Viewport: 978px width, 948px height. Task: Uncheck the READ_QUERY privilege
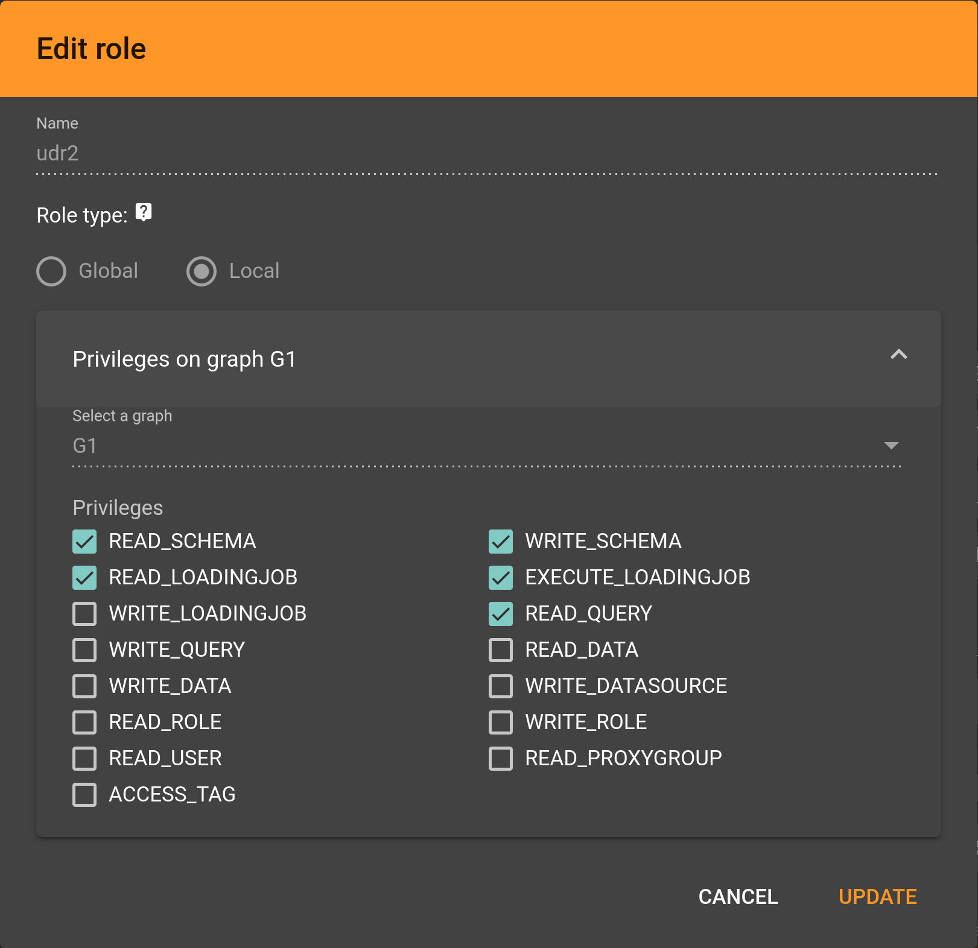(501, 614)
